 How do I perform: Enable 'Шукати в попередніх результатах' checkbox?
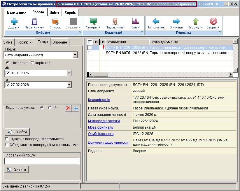click(x=7, y=139)
